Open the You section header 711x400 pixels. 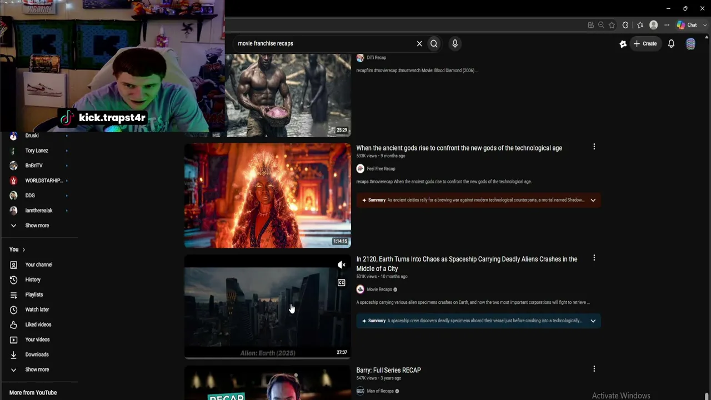click(x=17, y=249)
